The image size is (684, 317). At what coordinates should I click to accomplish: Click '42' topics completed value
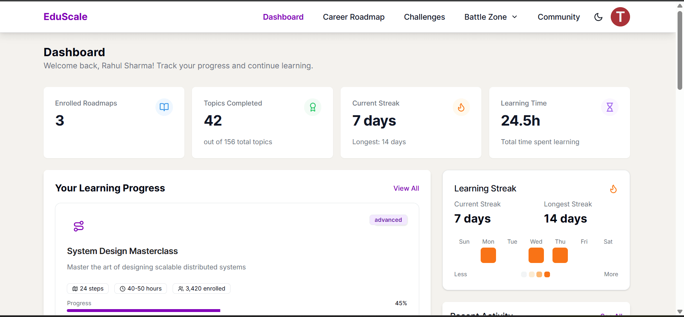213,121
